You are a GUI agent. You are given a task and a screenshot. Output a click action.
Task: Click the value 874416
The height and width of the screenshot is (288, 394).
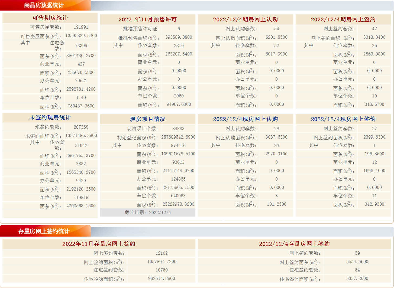[178, 145]
